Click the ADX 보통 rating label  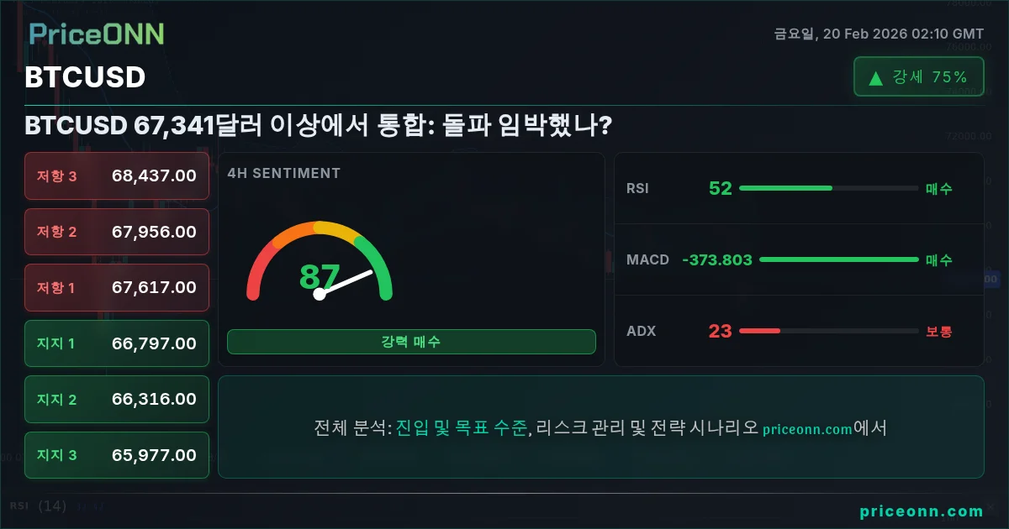[939, 331]
